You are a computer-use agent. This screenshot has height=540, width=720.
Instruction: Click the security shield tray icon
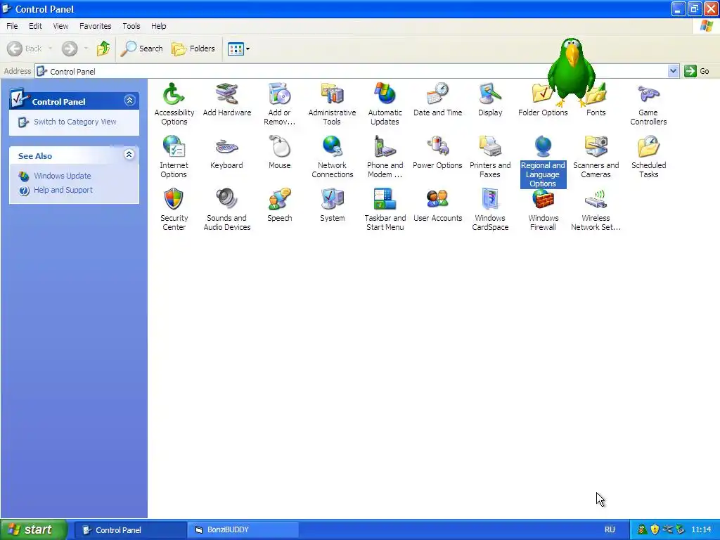coord(655,530)
